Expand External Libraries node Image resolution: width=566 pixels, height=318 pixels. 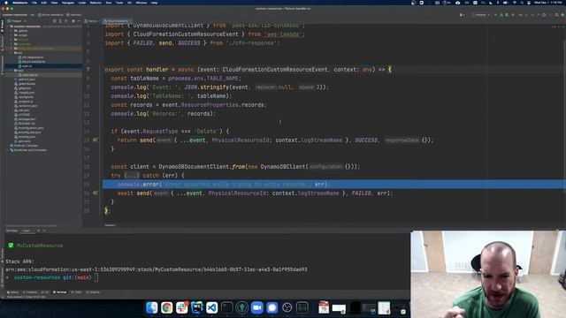(x=8, y=145)
